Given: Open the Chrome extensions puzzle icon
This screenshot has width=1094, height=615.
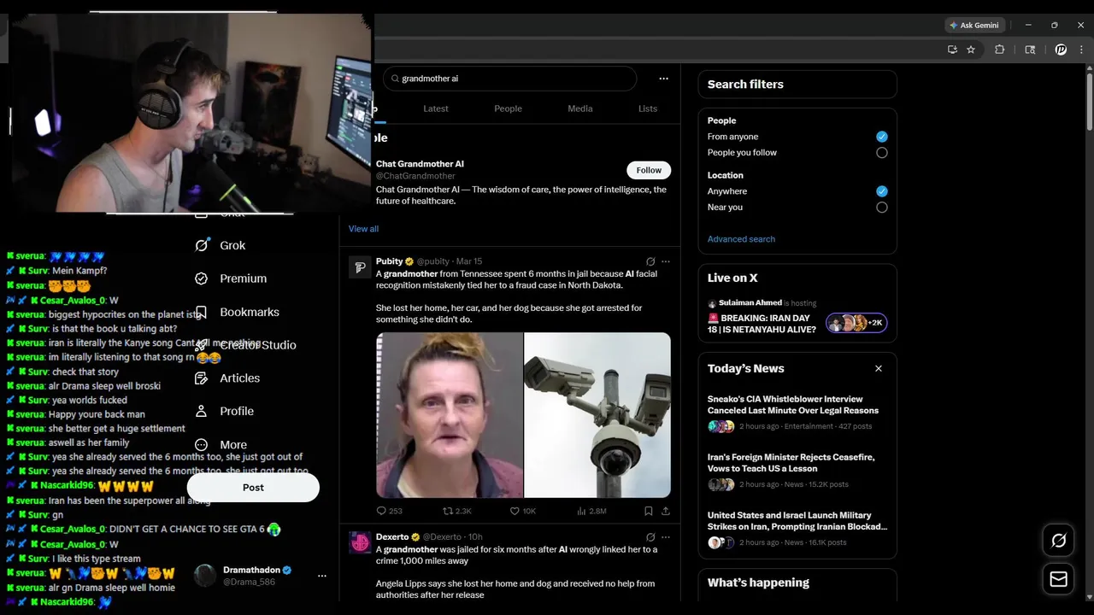Looking at the screenshot, I should [x=999, y=50].
